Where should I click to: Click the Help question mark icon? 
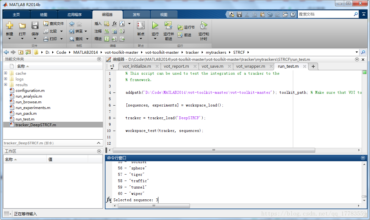(293, 14)
